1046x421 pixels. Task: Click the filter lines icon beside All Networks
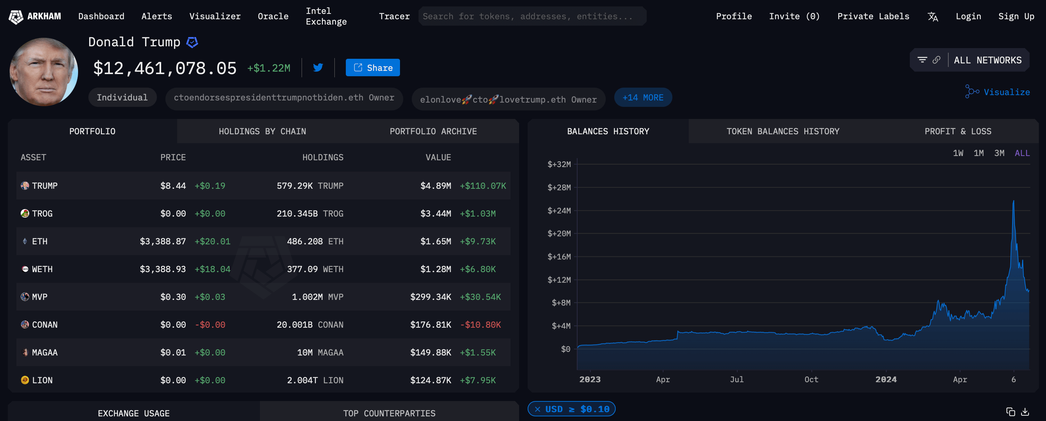coord(922,60)
